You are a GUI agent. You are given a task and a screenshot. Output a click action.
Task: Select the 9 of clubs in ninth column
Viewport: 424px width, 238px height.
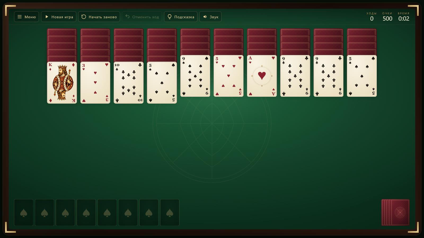[329, 76]
